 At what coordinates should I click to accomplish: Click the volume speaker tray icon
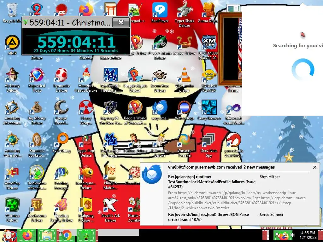coord(293,235)
